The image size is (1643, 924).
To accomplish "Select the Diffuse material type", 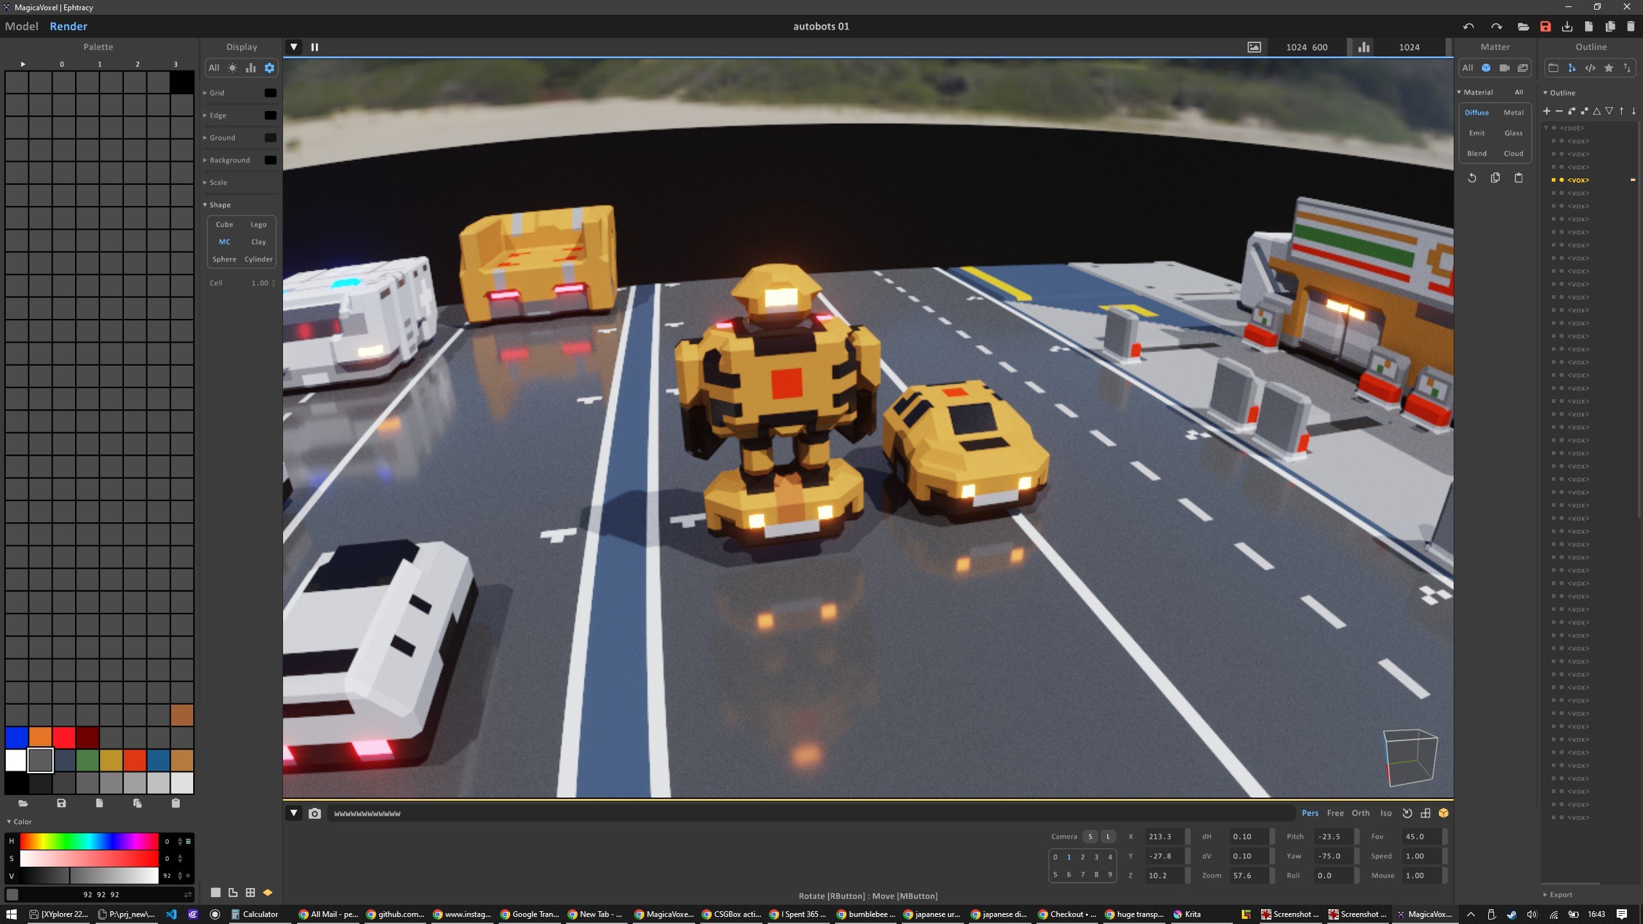I will (1477, 112).
